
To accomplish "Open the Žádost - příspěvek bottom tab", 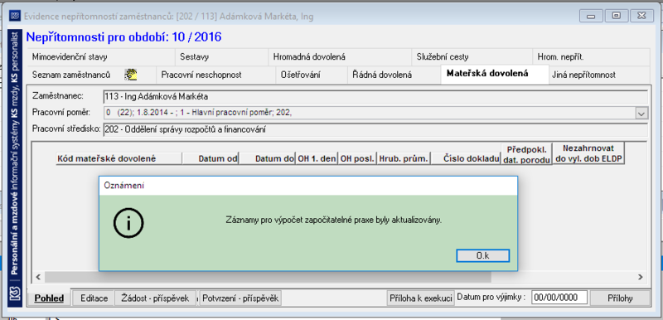I will coord(155,298).
